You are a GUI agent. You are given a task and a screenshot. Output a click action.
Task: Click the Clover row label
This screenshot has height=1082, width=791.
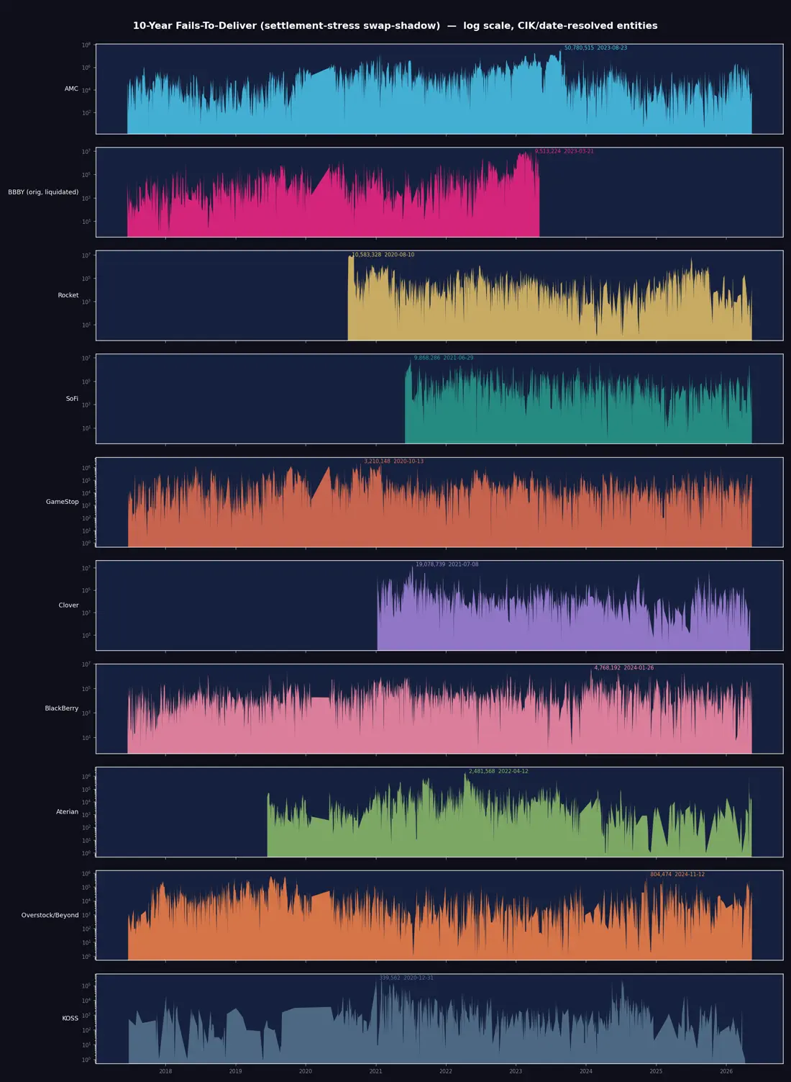[68, 605]
